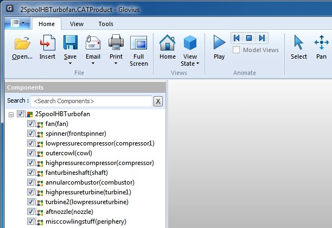Screen dimensions: 332x228
Task: Choose the Select arrow tool
Action: click(x=299, y=43)
